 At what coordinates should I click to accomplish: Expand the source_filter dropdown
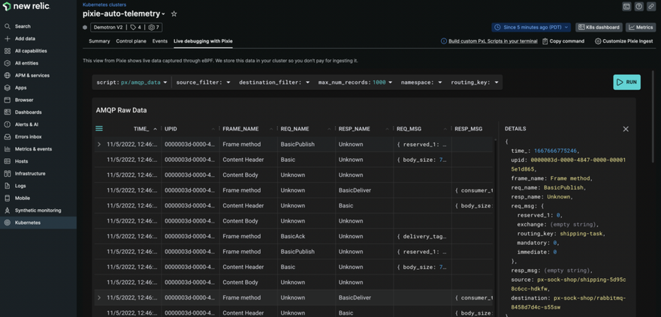pos(203,82)
